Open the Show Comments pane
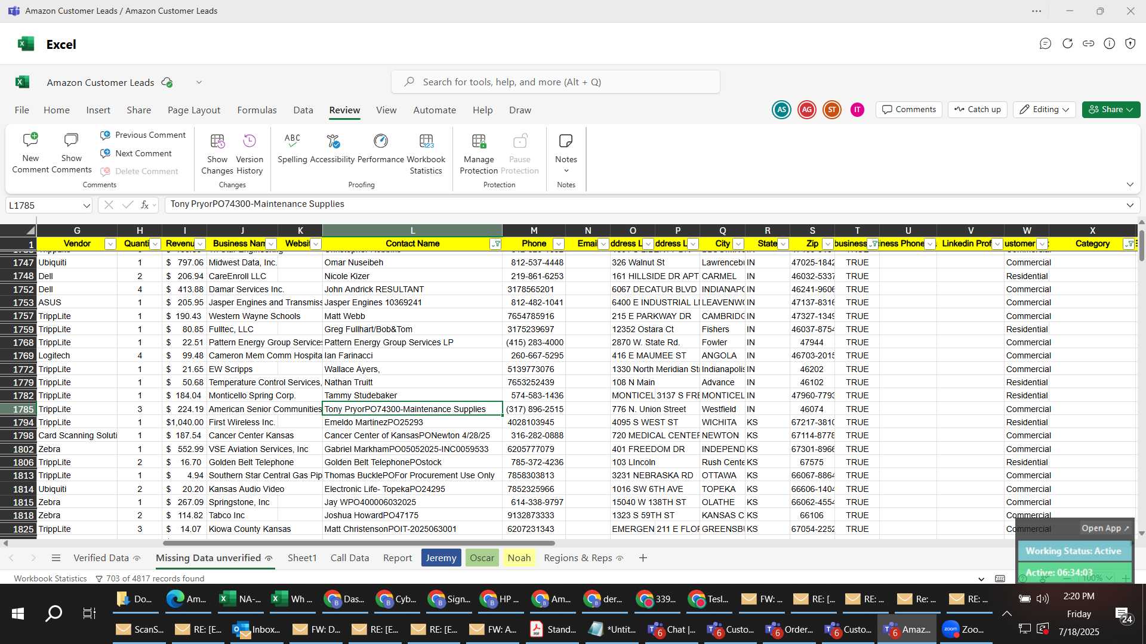The width and height of the screenshot is (1146, 644). 71,153
